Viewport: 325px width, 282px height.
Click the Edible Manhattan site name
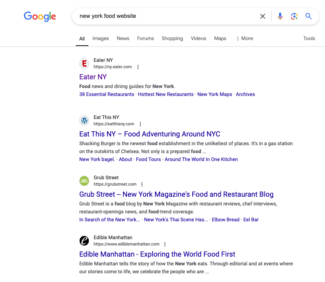pyautogui.click(x=113, y=238)
